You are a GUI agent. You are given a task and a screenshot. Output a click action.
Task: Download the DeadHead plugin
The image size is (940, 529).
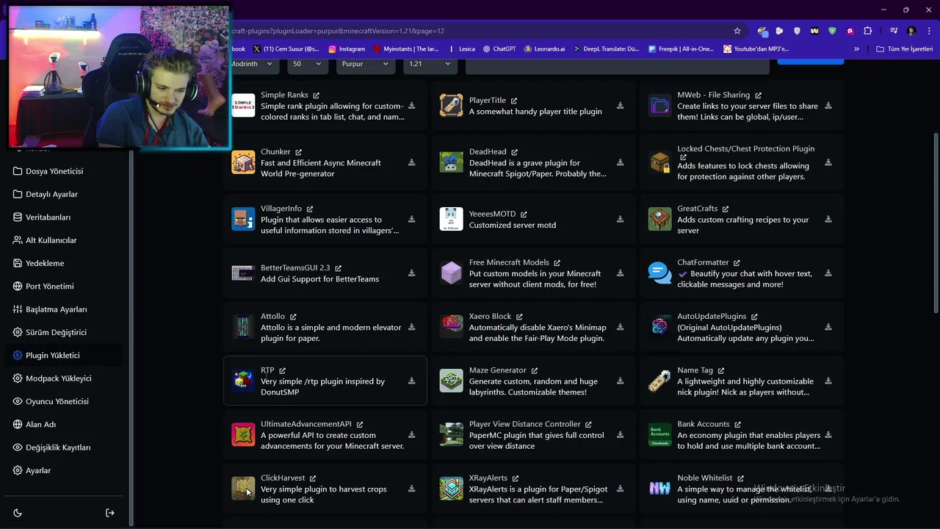coord(620,162)
